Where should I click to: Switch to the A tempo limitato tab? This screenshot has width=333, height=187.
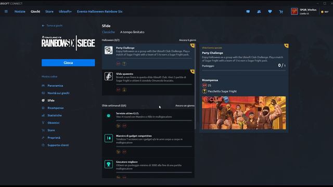[132, 32]
